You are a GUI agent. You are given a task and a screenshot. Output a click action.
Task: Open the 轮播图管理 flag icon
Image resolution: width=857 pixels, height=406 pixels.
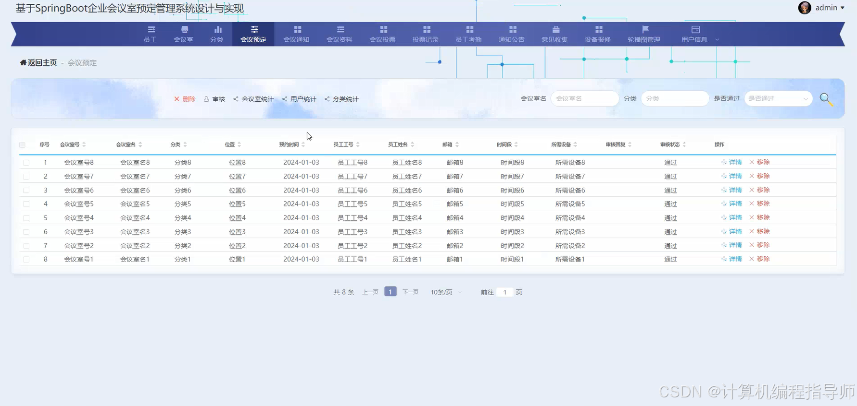645,29
